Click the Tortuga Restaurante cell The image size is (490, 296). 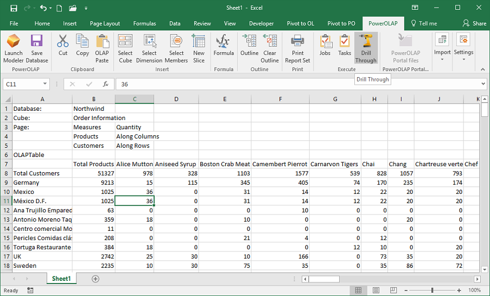tap(42, 247)
